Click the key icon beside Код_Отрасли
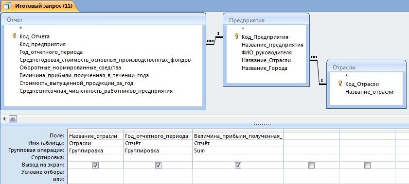The width and height of the screenshot is (409, 184). (340, 84)
